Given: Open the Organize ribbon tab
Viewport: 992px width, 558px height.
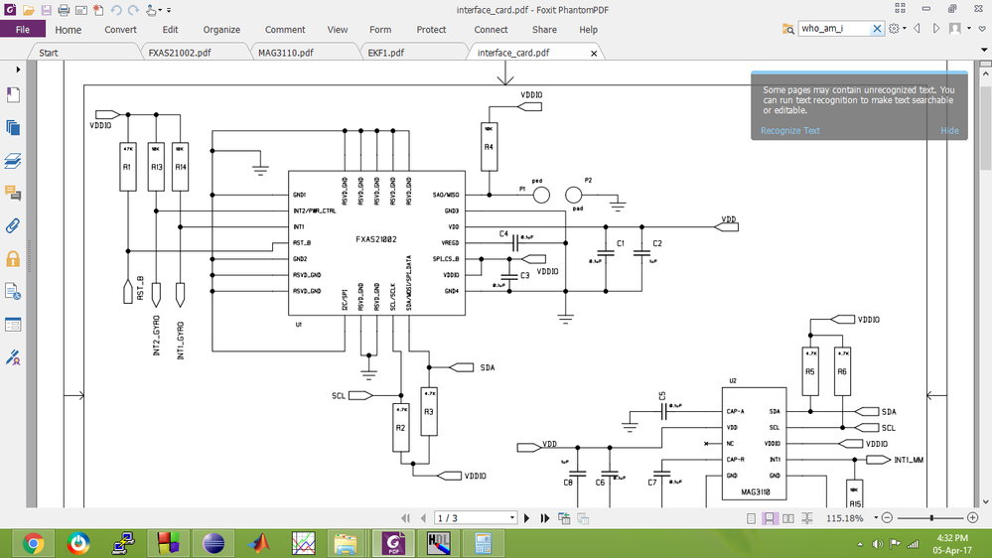Looking at the screenshot, I should pos(221,30).
